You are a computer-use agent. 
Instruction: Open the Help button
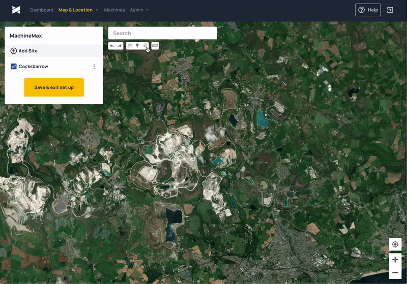click(368, 10)
